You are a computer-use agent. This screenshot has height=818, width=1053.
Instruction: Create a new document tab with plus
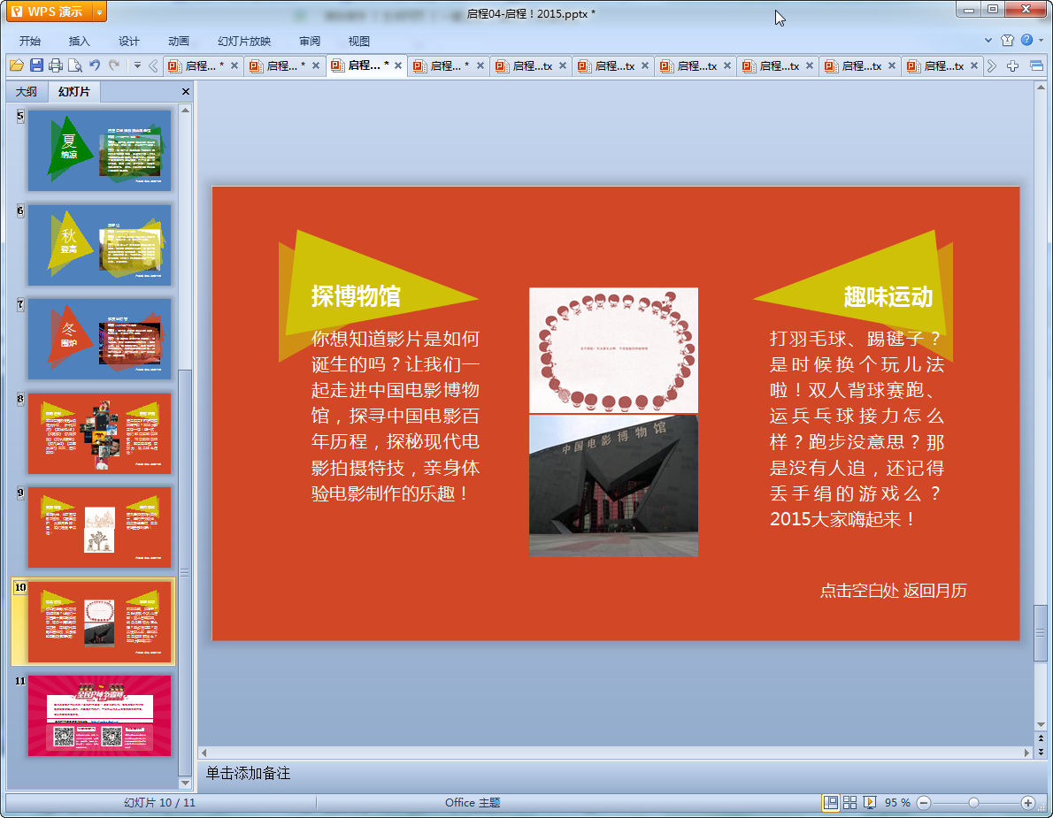tap(1012, 65)
